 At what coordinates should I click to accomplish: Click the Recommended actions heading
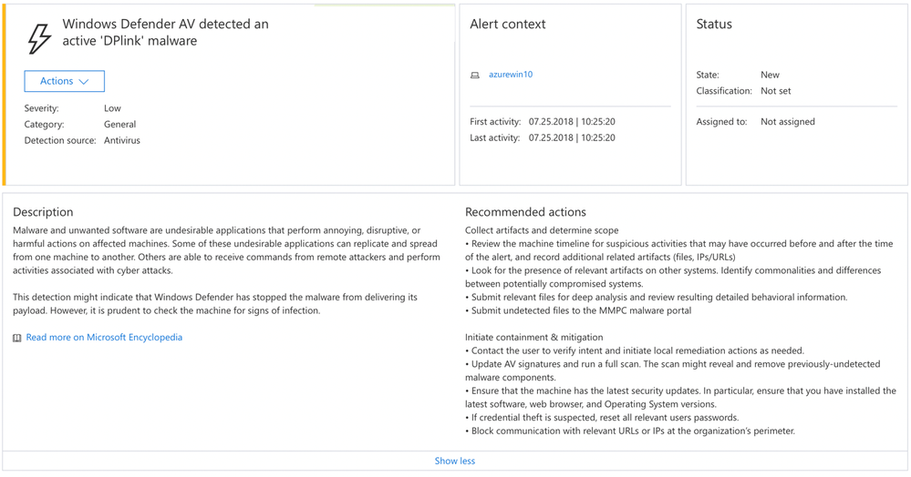(525, 212)
